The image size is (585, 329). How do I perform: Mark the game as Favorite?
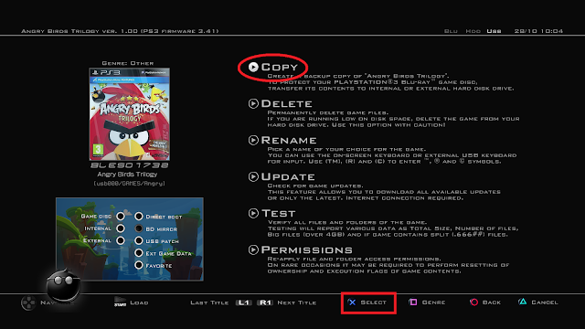(139, 265)
